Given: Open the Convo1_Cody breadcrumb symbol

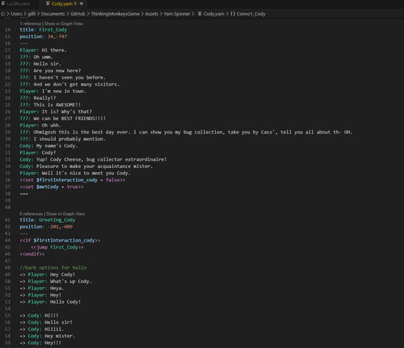Looking at the screenshot, I should tap(251, 14).
